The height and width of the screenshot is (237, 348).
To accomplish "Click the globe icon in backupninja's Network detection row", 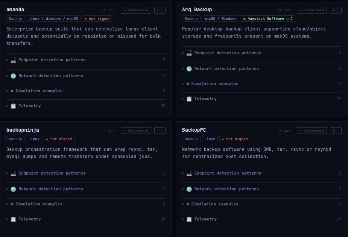I will (13, 189).
